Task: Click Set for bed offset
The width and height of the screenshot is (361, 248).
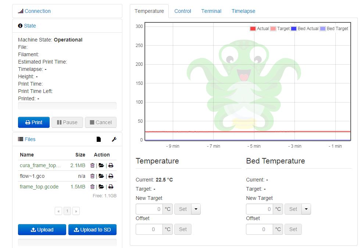Action: pos(293,229)
